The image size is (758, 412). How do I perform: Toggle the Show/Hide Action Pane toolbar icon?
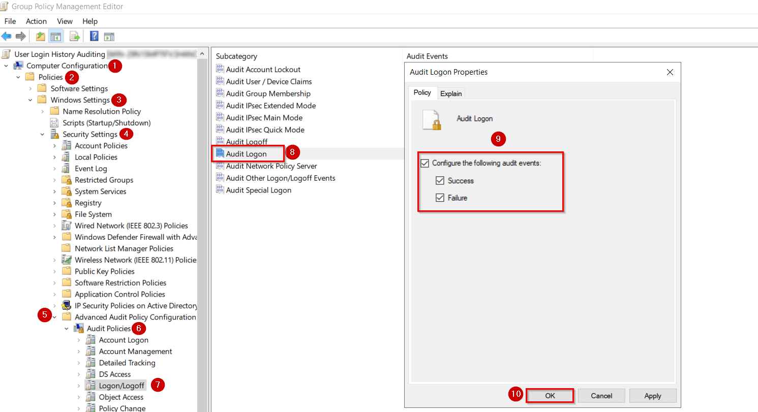click(x=109, y=36)
